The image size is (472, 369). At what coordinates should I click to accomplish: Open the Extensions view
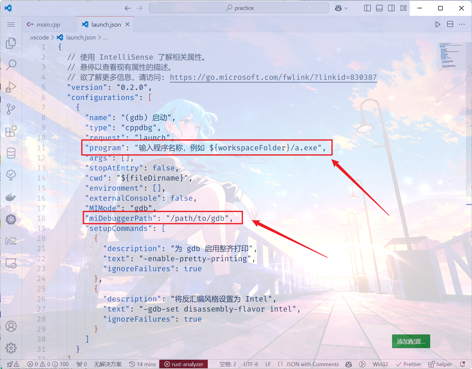click(11, 131)
